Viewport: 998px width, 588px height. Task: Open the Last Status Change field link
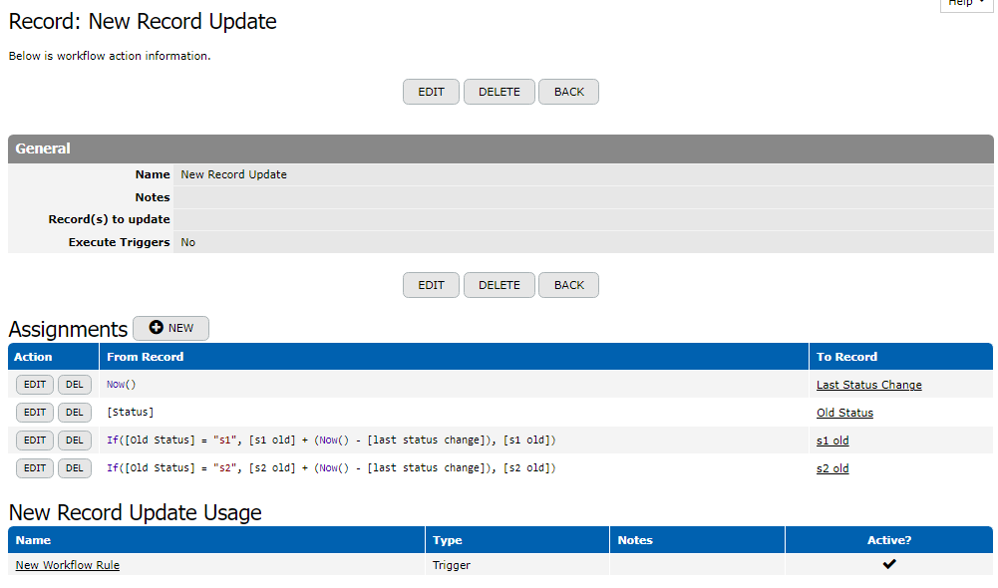pyautogui.click(x=868, y=385)
